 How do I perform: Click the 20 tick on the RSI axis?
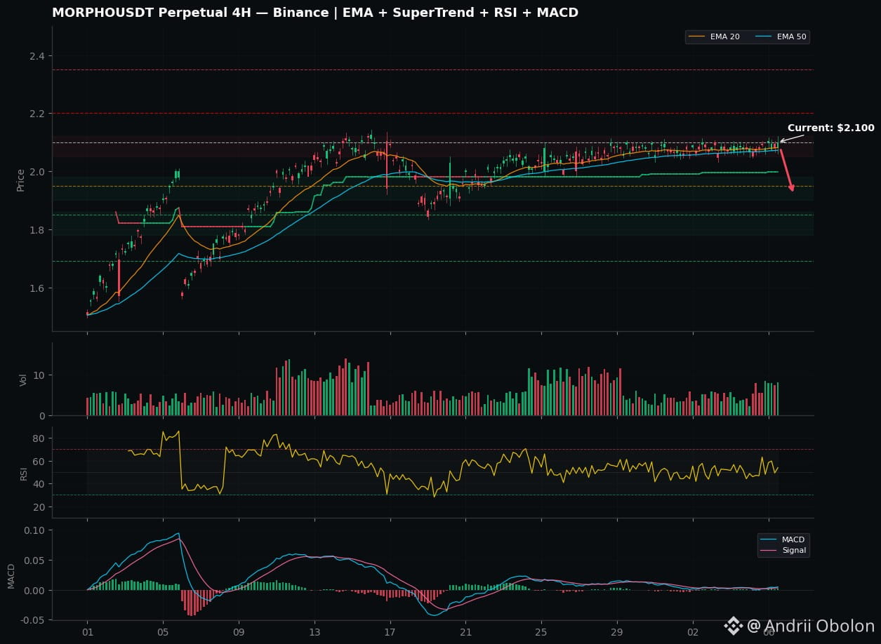pyautogui.click(x=39, y=507)
